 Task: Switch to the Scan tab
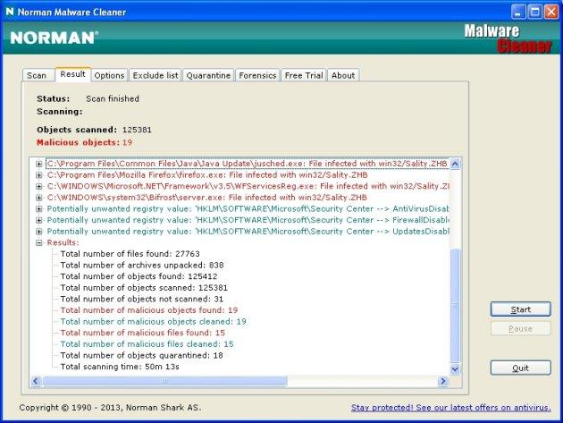pyautogui.click(x=37, y=75)
